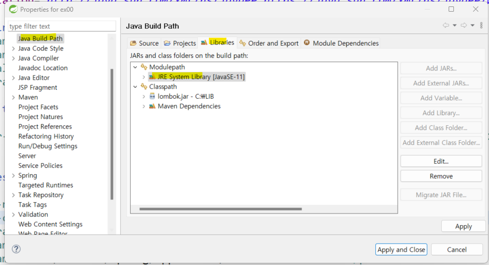Viewport: 489px width, 265px height.
Task: Focus the type filter text field
Action: [x=62, y=26]
